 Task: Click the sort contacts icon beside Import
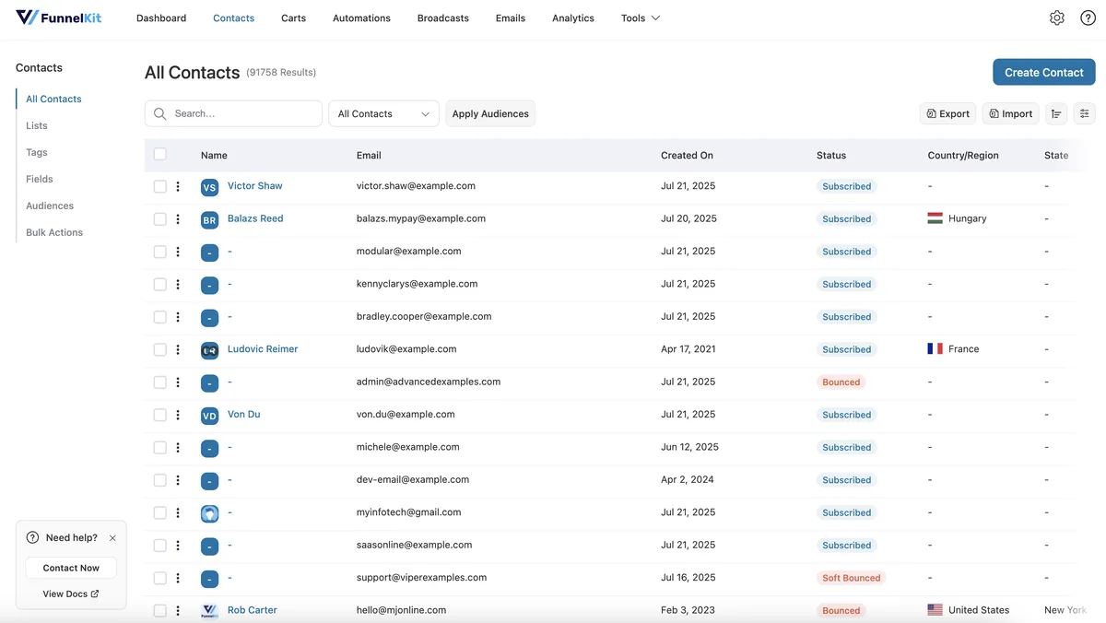click(x=1056, y=113)
